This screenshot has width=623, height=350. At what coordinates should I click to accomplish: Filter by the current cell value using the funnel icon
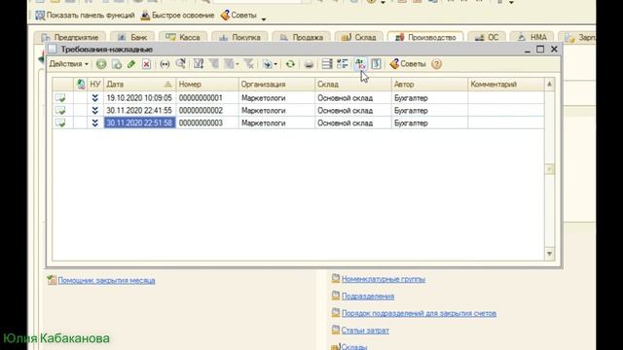click(x=214, y=64)
